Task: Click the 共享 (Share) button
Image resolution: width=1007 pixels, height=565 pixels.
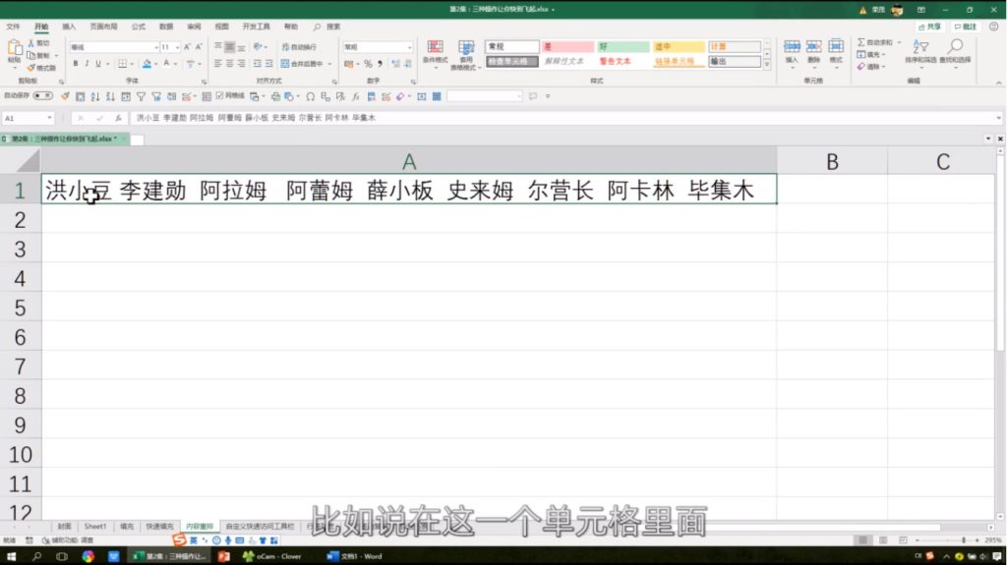Action: pyautogui.click(x=929, y=27)
